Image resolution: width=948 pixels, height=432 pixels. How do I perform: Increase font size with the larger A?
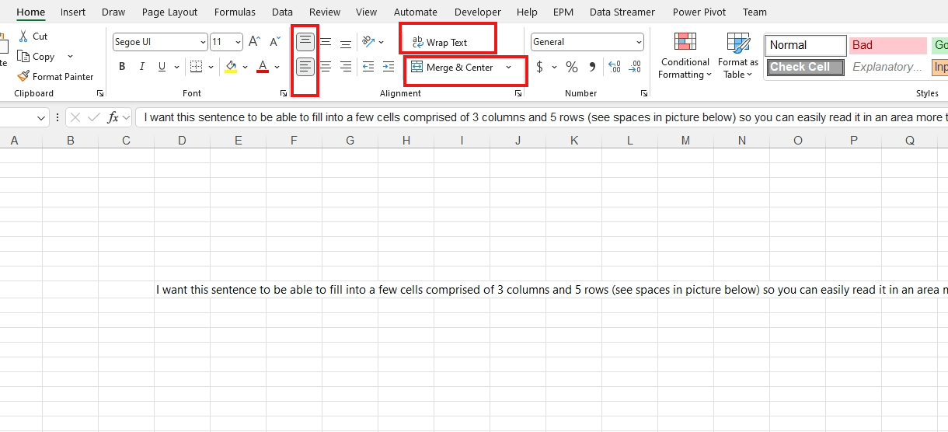(x=254, y=42)
